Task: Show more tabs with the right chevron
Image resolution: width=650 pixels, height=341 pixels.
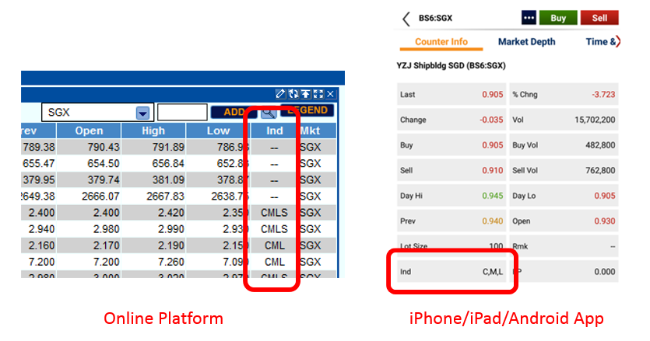Action: tap(617, 41)
